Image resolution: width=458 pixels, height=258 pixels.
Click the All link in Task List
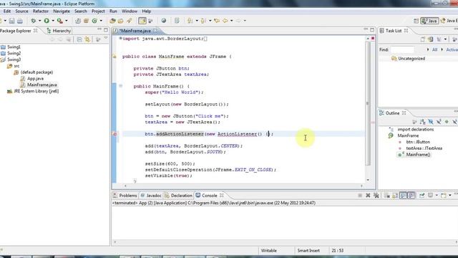[434, 49]
